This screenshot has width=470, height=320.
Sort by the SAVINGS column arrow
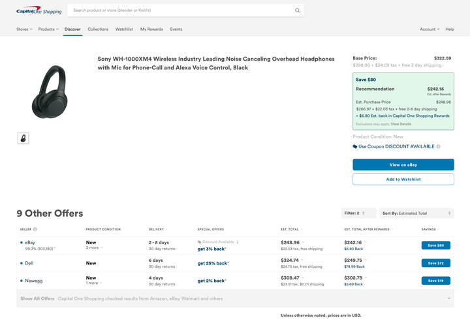click(439, 229)
